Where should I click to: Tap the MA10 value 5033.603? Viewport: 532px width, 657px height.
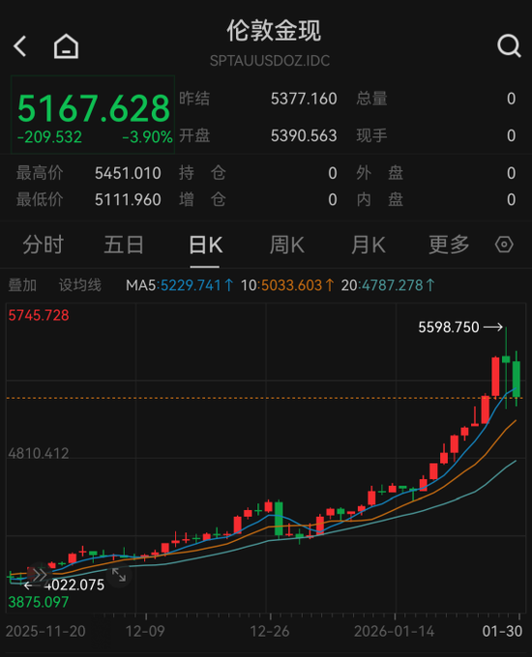point(291,285)
